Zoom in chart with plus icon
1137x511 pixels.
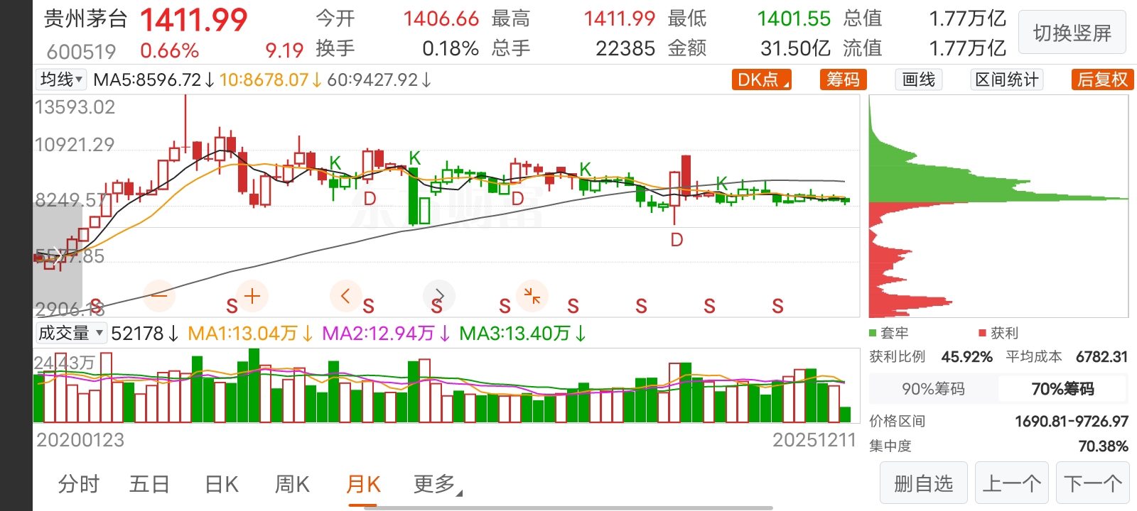(x=252, y=296)
